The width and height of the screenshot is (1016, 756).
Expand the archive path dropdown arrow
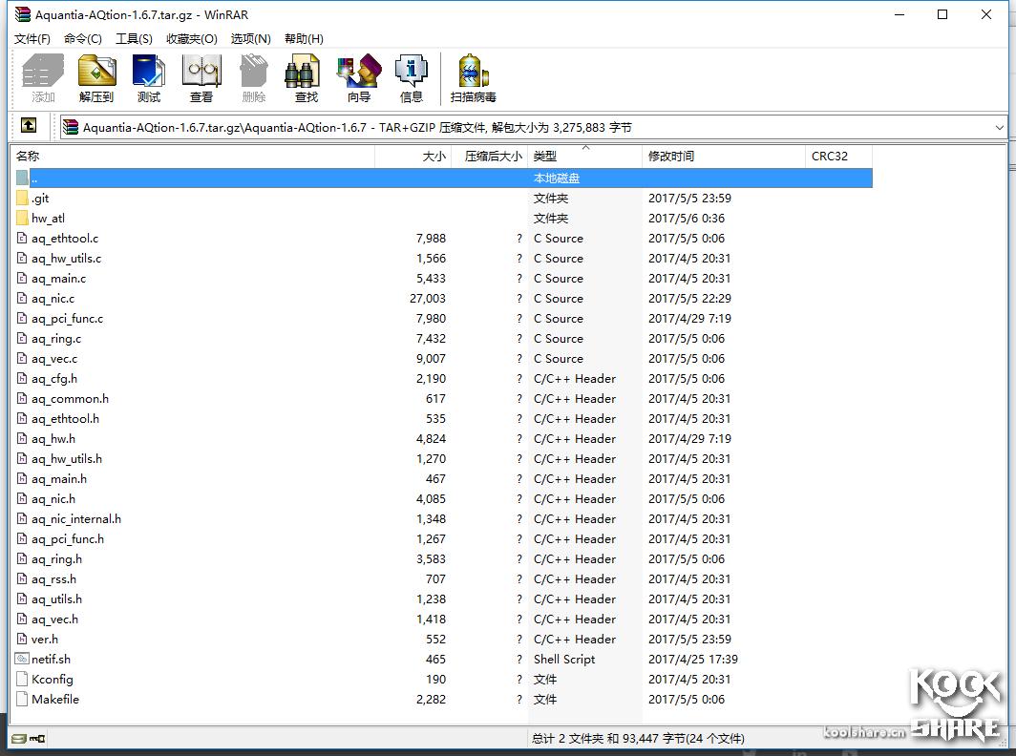(x=1000, y=127)
